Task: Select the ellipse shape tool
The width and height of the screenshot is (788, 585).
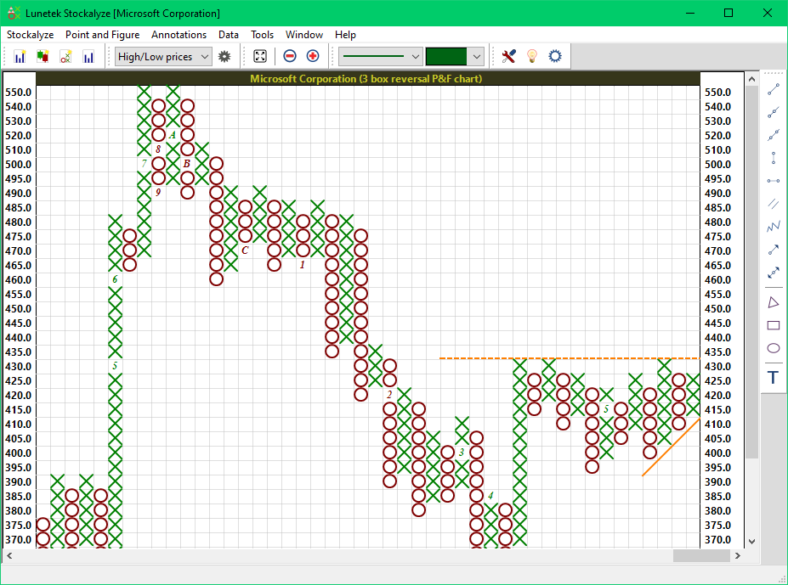Action: pos(774,348)
